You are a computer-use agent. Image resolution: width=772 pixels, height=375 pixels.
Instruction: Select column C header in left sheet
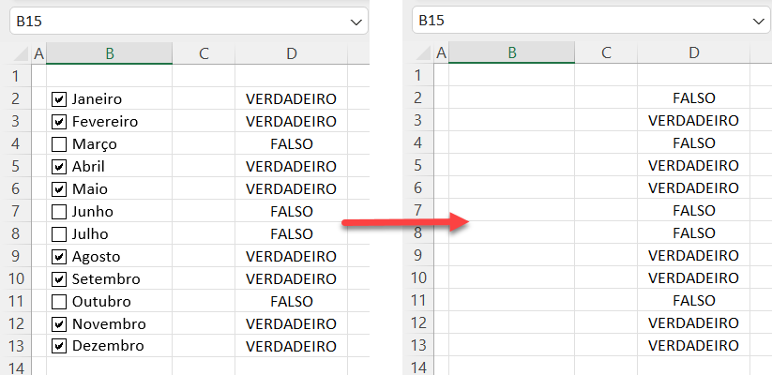[x=204, y=54]
